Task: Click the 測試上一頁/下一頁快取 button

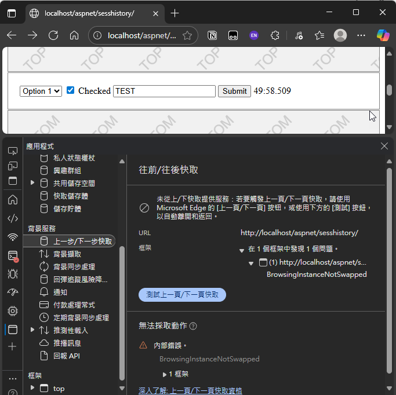Action: click(182, 294)
